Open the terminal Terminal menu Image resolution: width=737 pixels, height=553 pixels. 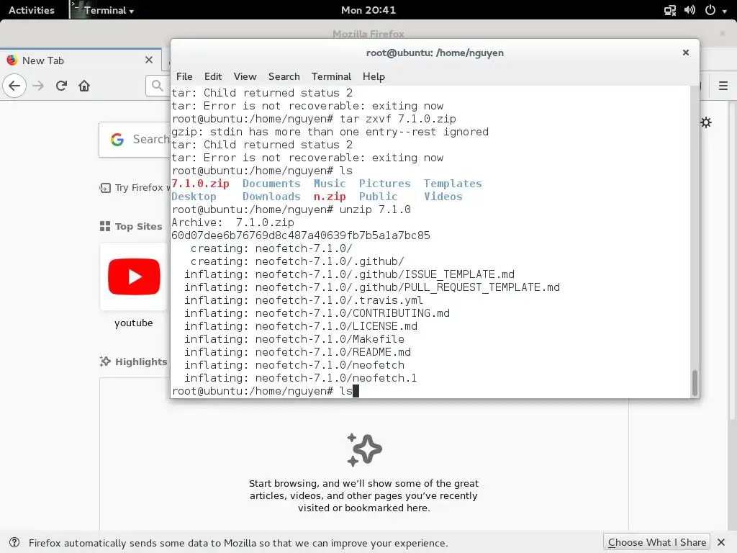click(331, 76)
